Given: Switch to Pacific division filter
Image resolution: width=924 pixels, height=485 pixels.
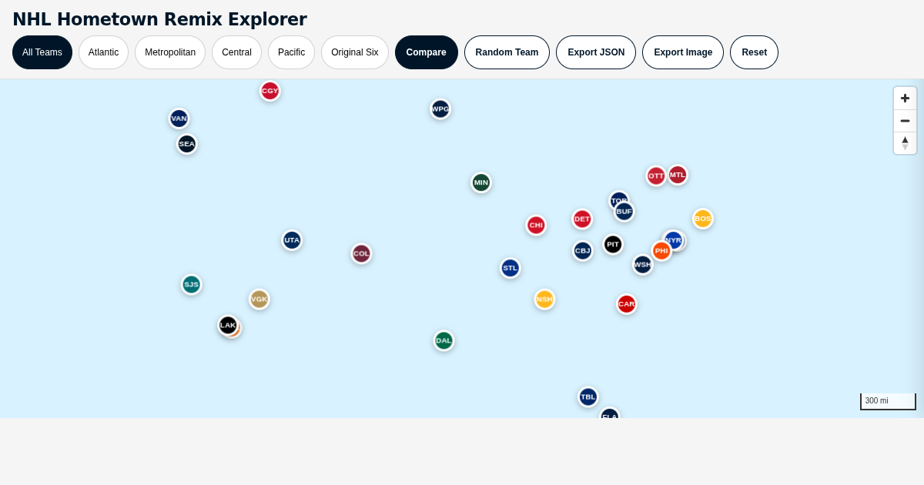Looking at the screenshot, I should point(291,52).
